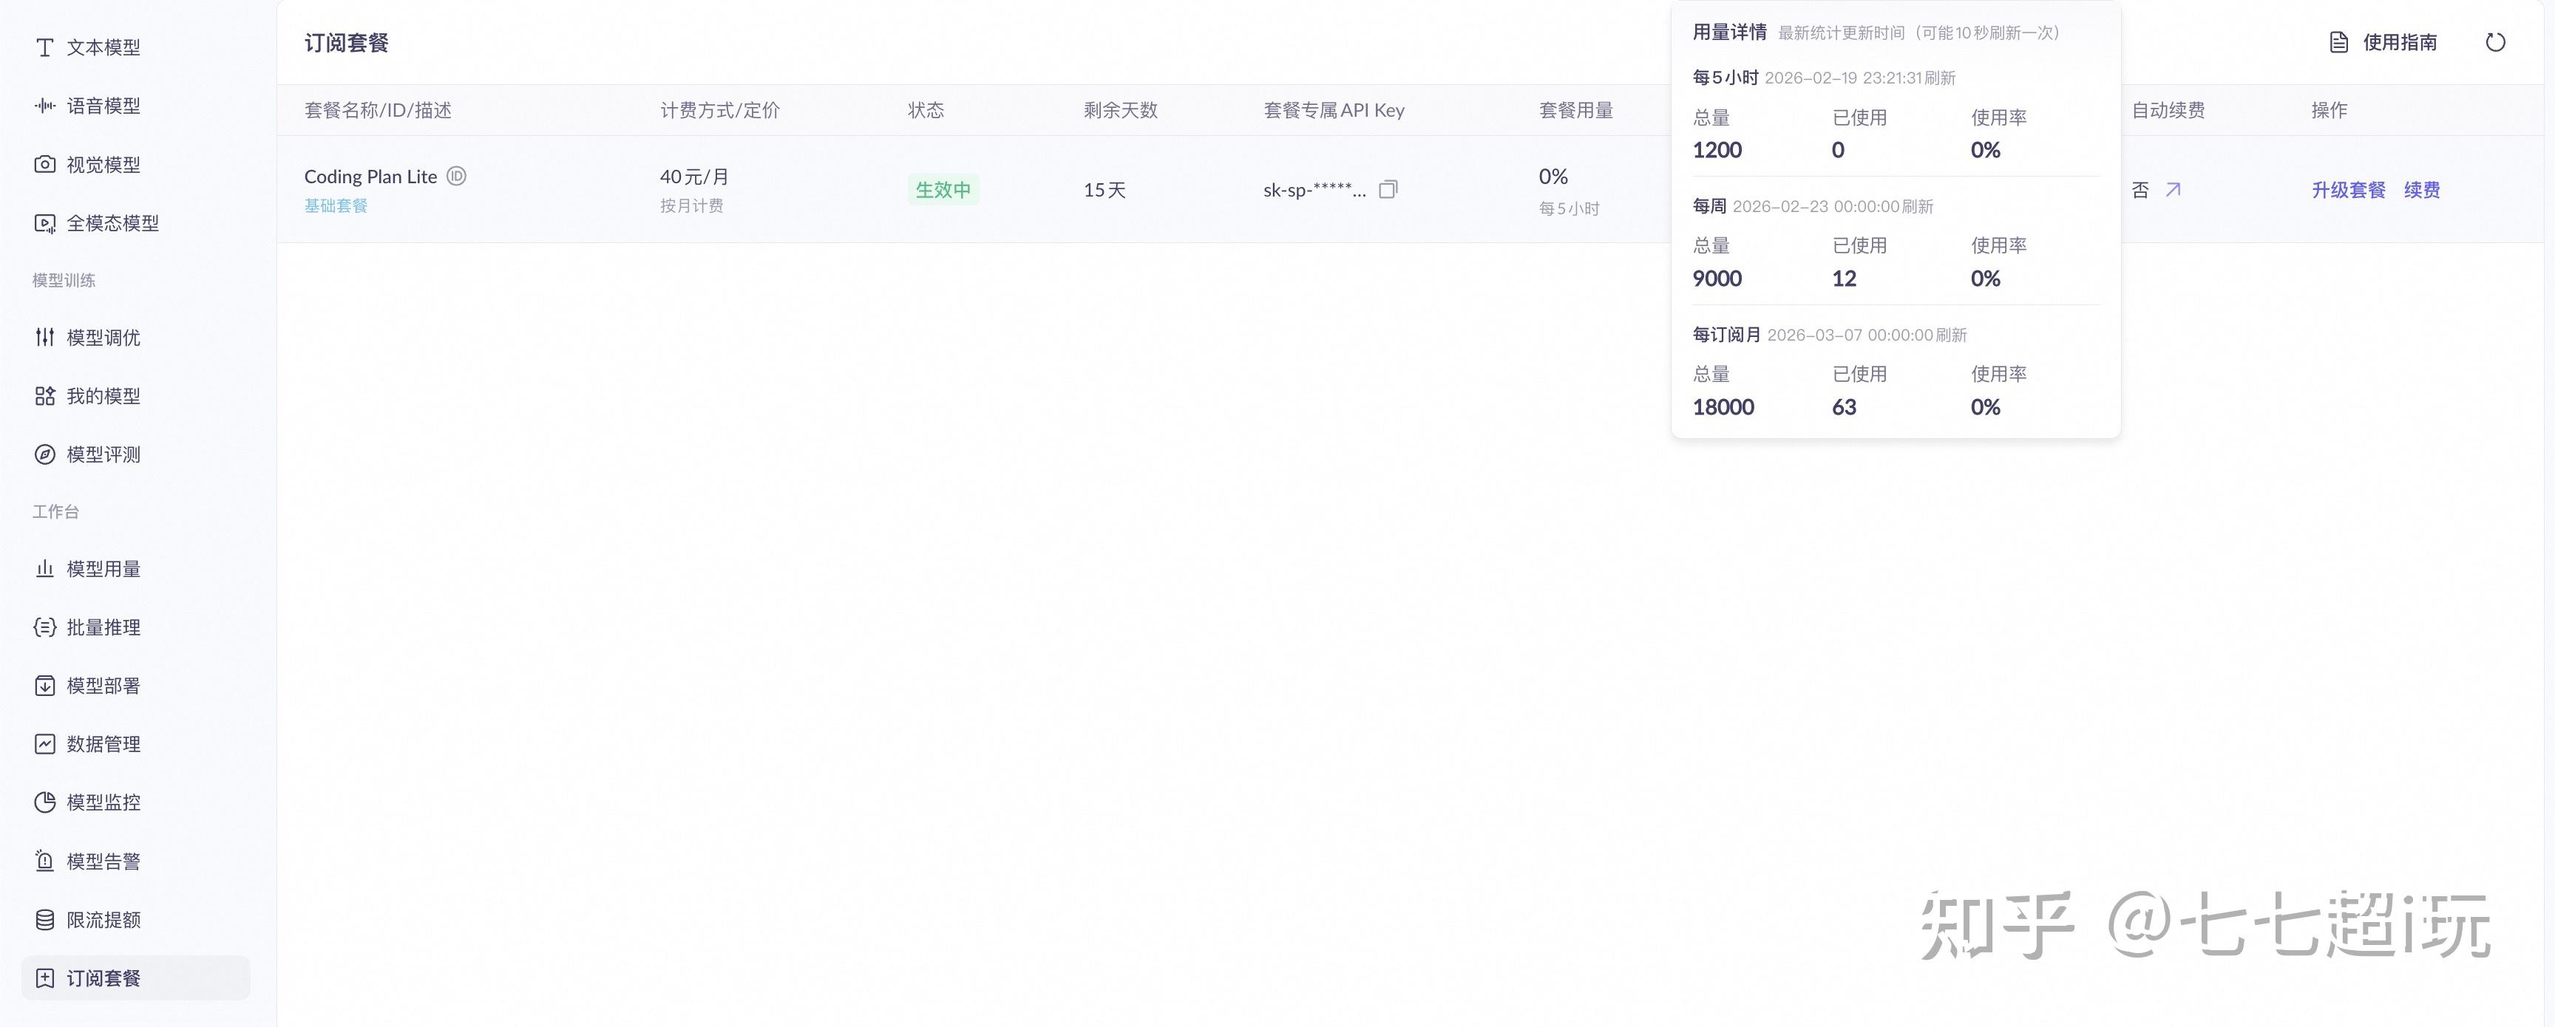The width and height of the screenshot is (2555, 1027).
Task: Click 升级套餐 link
Action: [2348, 189]
